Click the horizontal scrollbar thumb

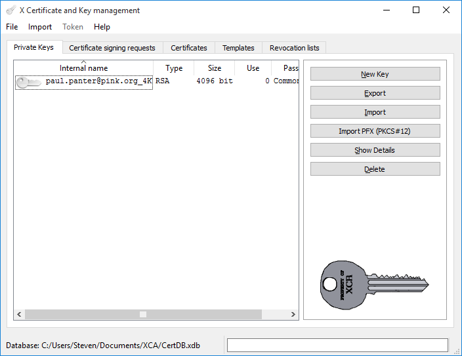point(142,315)
